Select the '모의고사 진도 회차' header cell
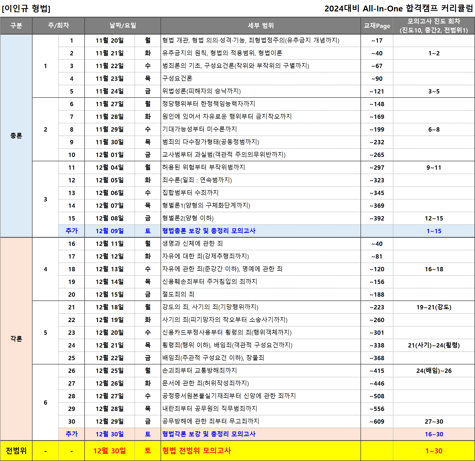This screenshot has width=475, height=461. pos(434,26)
